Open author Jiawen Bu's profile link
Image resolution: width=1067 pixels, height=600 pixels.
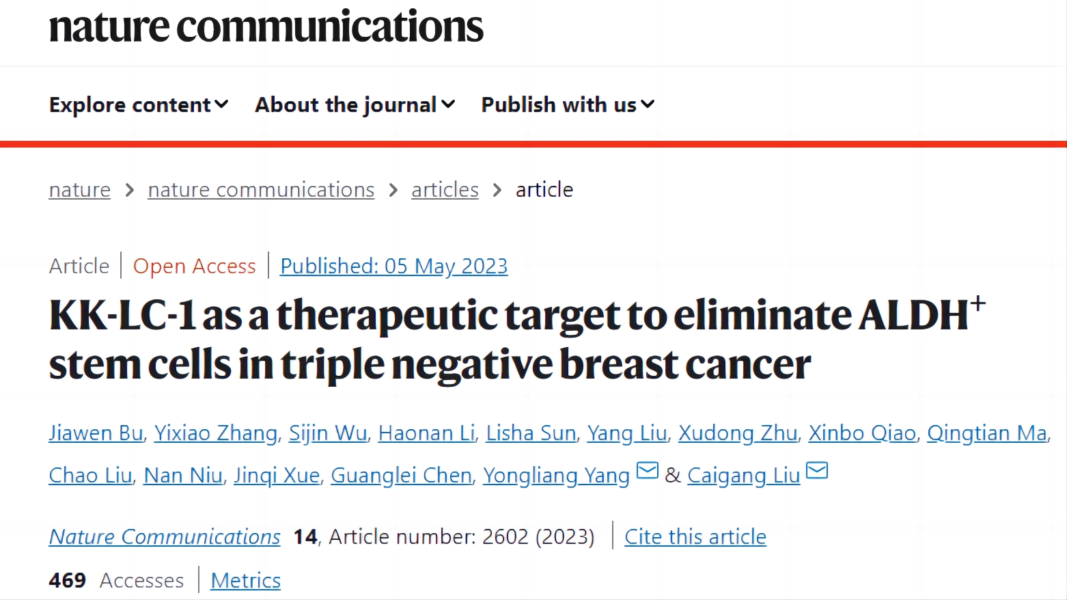pos(96,433)
